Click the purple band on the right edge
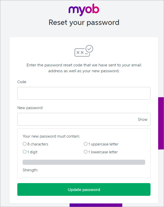164x207 pixels. pyautogui.click(x=161, y=123)
